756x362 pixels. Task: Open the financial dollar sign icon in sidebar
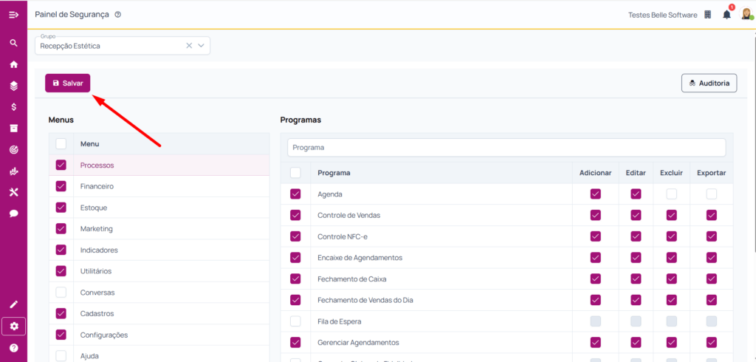(13, 107)
